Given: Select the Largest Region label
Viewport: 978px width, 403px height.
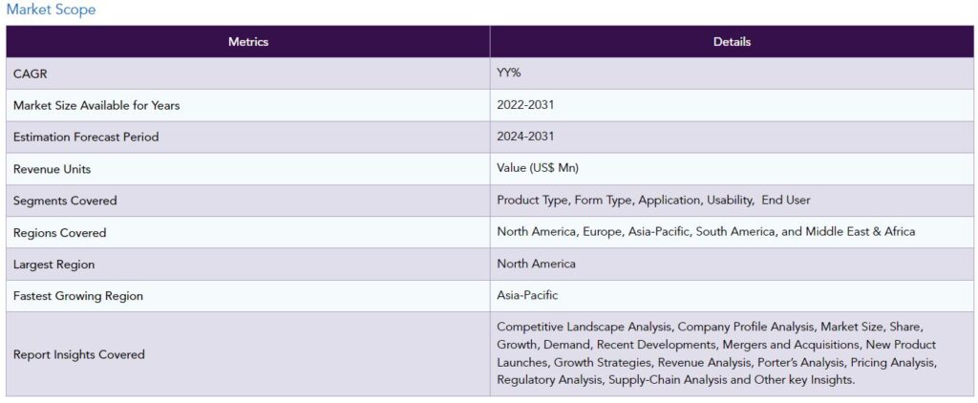Looking at the screenshot, I should pos(53,265).
